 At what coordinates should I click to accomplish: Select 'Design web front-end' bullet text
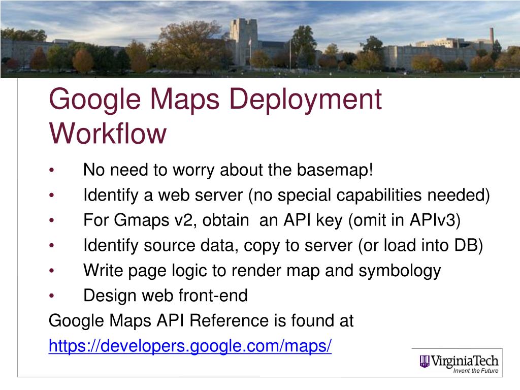(166, 296)
